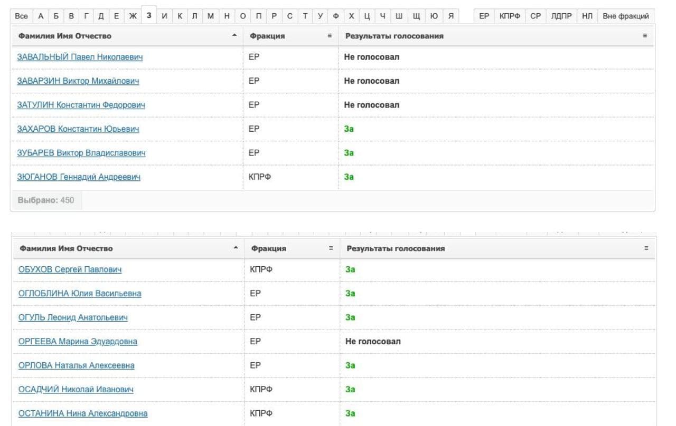
Task: Select letter tab У
Action: [320, 16]
